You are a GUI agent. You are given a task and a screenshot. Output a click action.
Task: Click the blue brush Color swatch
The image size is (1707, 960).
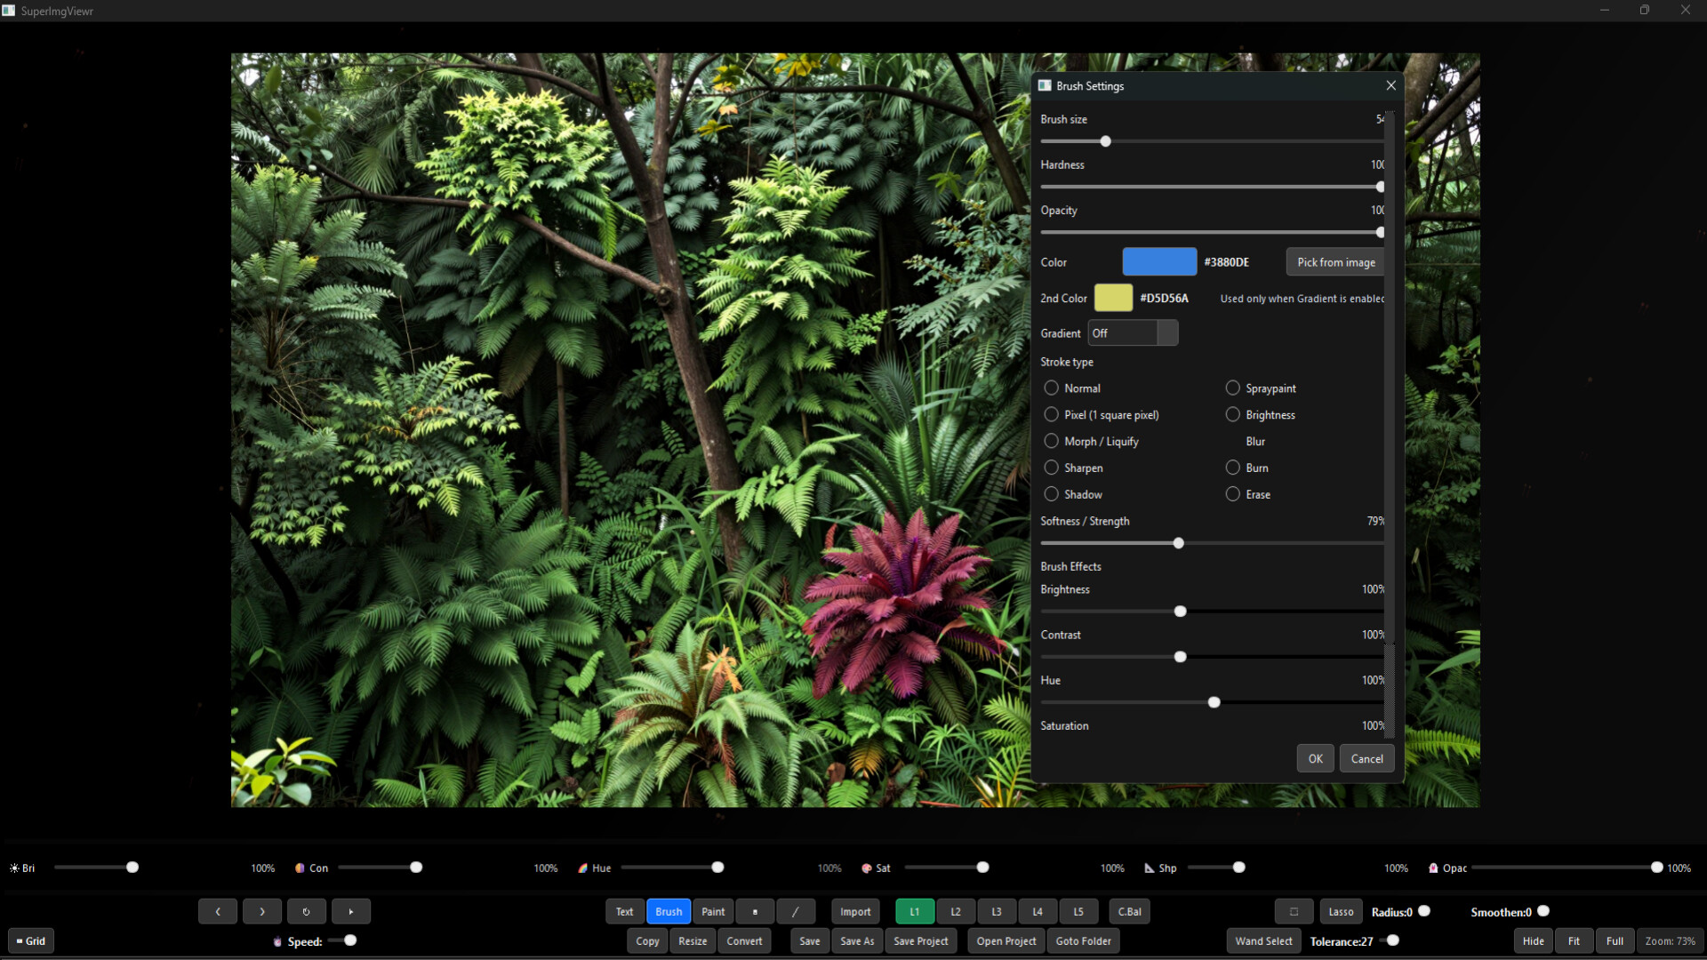tap(1159, 262)
